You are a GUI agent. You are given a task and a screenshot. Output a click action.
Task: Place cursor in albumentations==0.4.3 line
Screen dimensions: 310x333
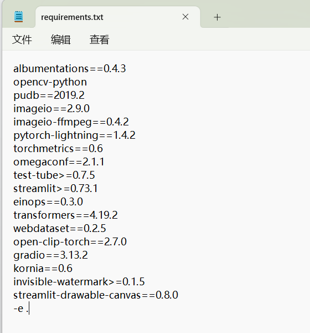coord(70,69)
